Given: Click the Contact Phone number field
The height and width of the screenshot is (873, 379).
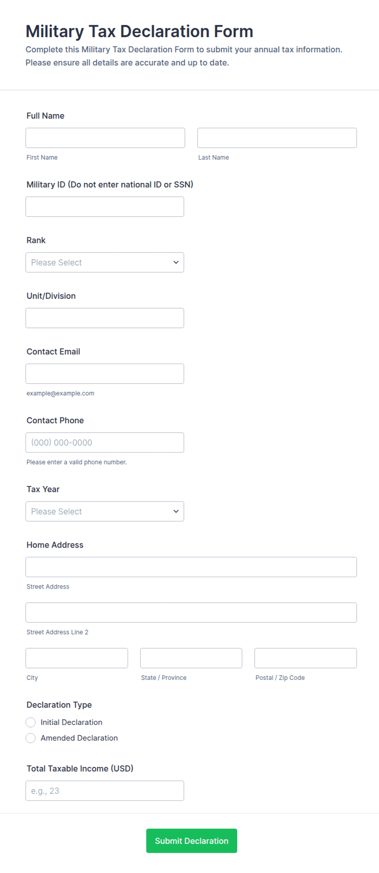Looking at the screenshot, I should (x=105, y=443).
